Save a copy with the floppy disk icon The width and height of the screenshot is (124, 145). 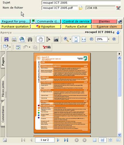tap(6, 39)
